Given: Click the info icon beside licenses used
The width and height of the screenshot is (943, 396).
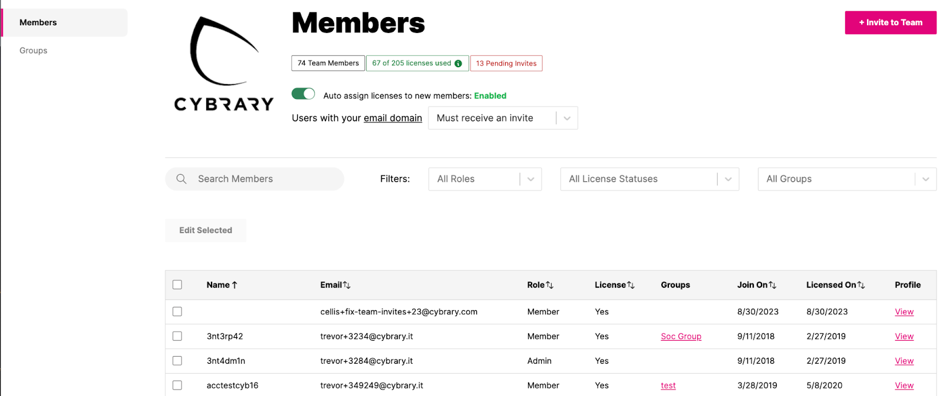Looking at the screenshot, I should pos(458,64).
